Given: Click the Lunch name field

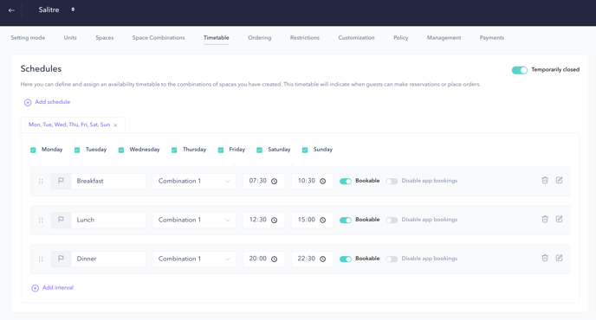Looking at the screenshot, I should [108, 220].
